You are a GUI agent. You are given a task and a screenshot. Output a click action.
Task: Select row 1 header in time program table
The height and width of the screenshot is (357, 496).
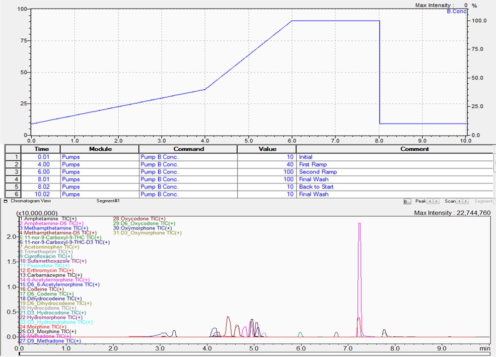[13, 157]
